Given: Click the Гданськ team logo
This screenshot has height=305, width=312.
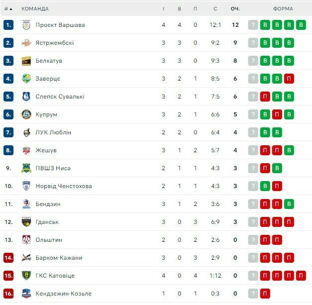Looking at the screenshot, I should [26, 222].
